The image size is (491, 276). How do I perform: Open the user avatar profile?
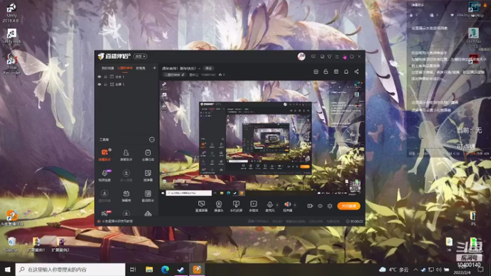(301, 56)
